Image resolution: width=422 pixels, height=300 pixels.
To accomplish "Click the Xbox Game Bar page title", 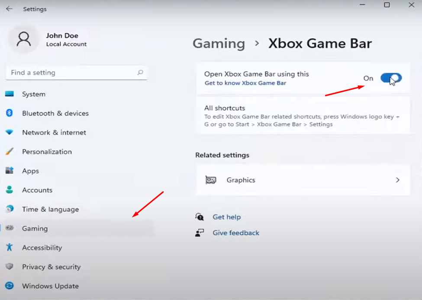I will (320, 44).
